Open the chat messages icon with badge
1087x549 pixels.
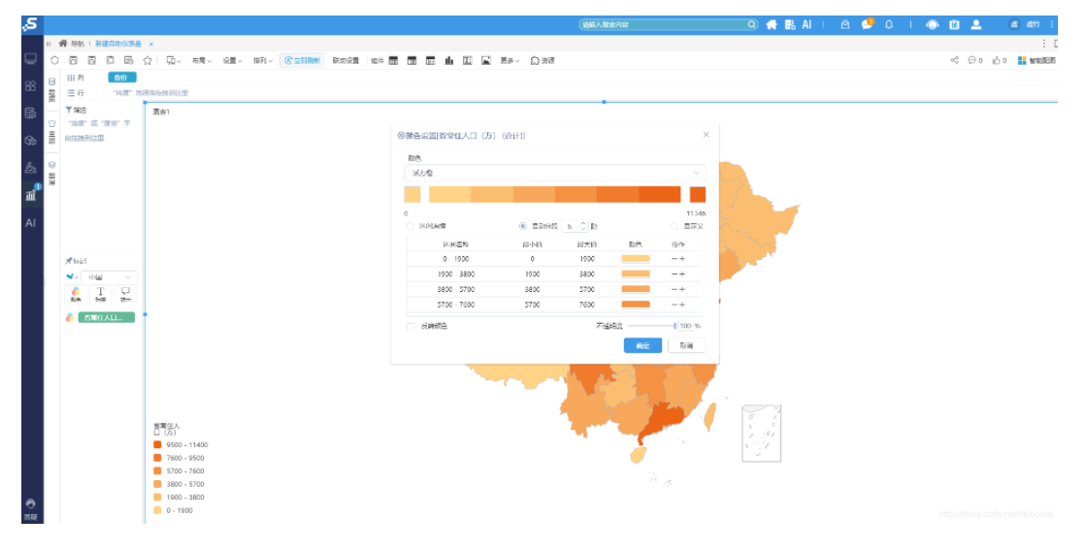coord(867,24)
